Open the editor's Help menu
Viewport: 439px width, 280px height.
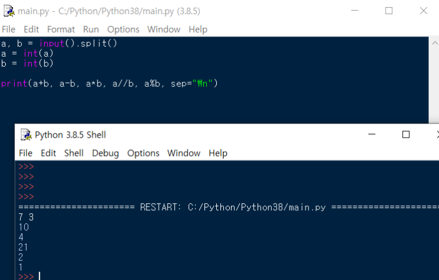tap(198, 30)
